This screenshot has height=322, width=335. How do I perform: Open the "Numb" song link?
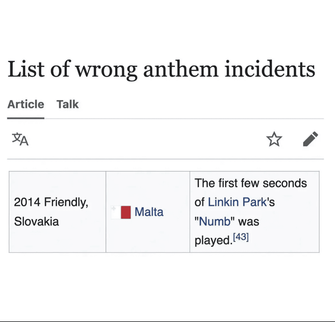coord(215,221)
